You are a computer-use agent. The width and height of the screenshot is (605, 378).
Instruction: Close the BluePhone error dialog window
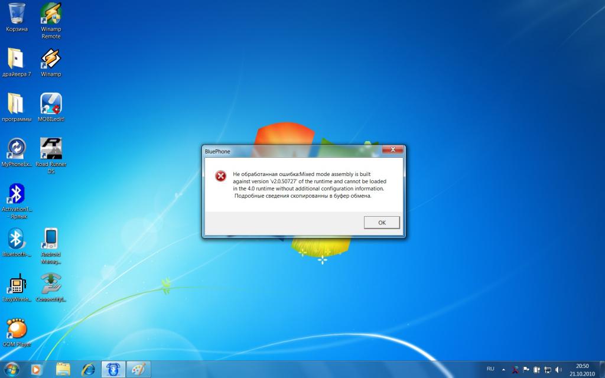tap(392, 151)
